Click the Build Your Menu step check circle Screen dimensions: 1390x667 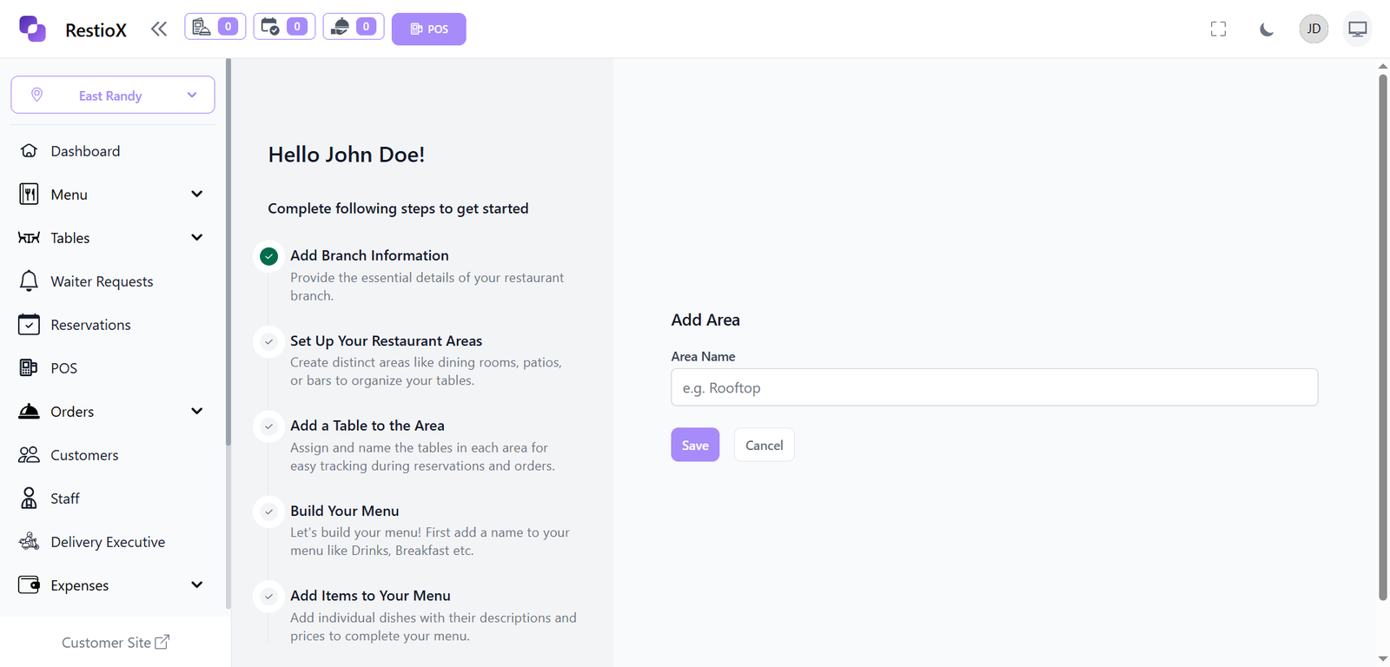pos(269,512)
